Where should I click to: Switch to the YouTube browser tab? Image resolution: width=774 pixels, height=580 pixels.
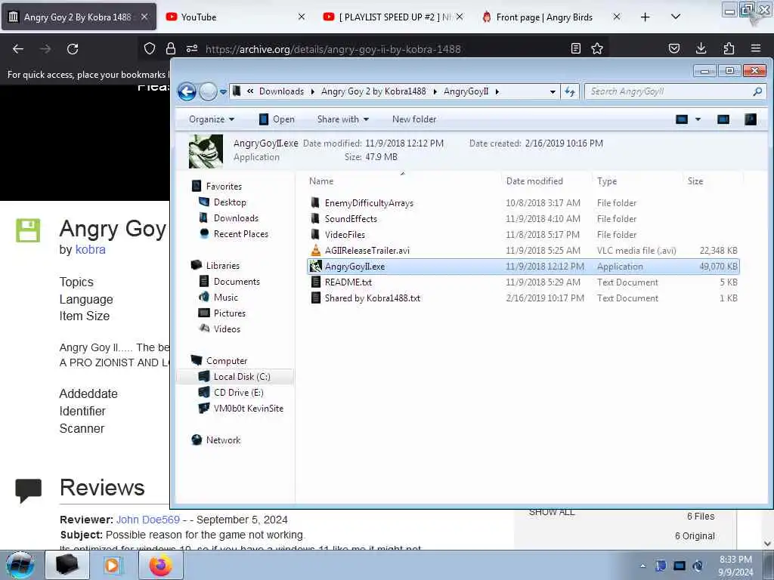[234, 17]
